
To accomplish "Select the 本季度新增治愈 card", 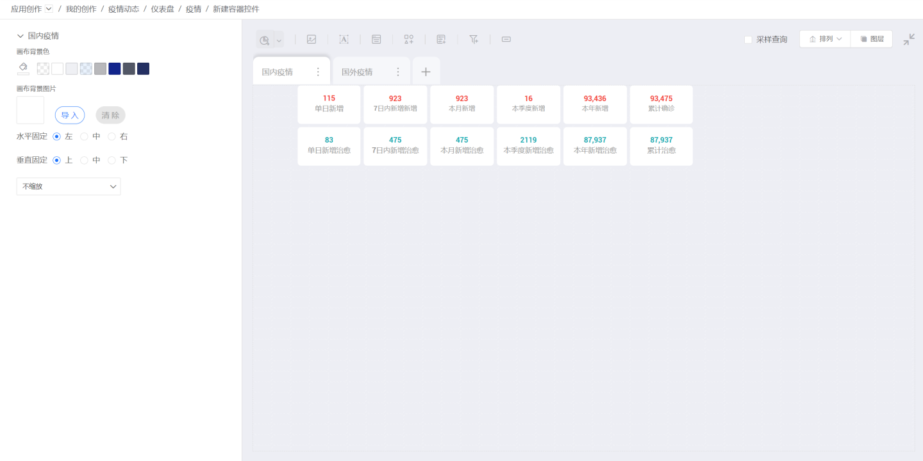I will coord(528,146).
